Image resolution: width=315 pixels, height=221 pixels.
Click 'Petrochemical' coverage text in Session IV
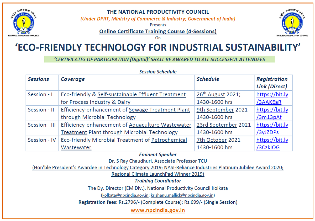169,140
